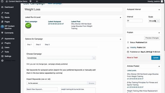The image size is (165, 93).
Task: Click the Interval input field
Action: (x=135, y=21)
